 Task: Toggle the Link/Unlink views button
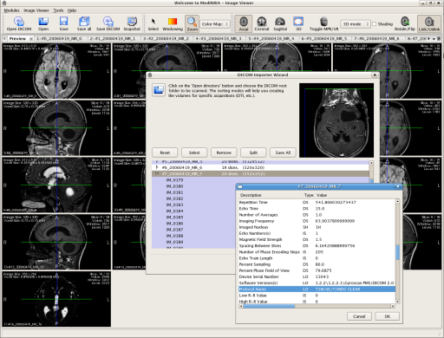429,23
